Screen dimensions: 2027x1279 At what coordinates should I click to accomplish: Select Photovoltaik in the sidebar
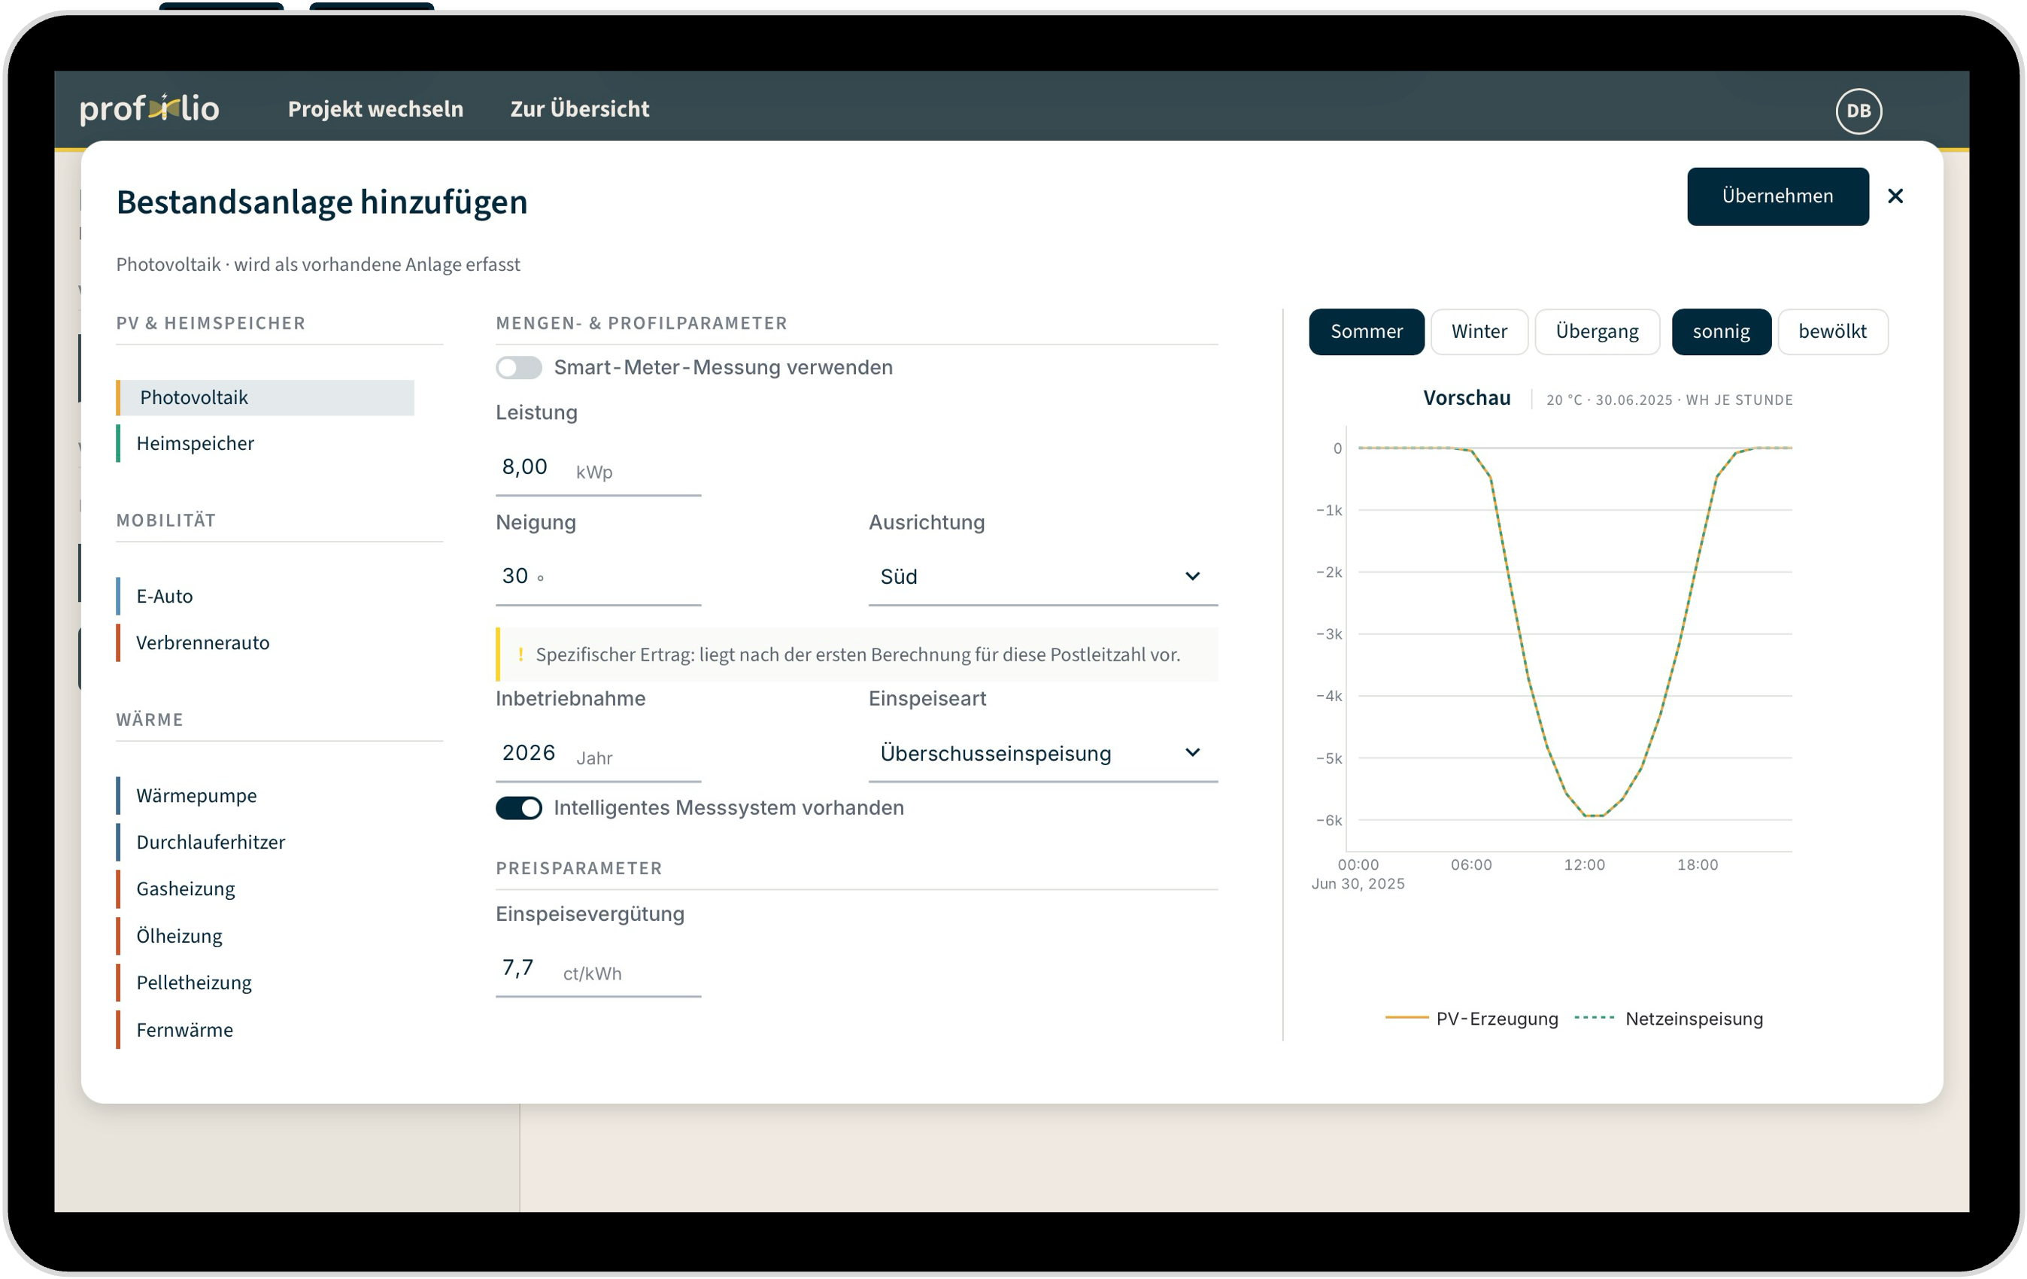266,397
